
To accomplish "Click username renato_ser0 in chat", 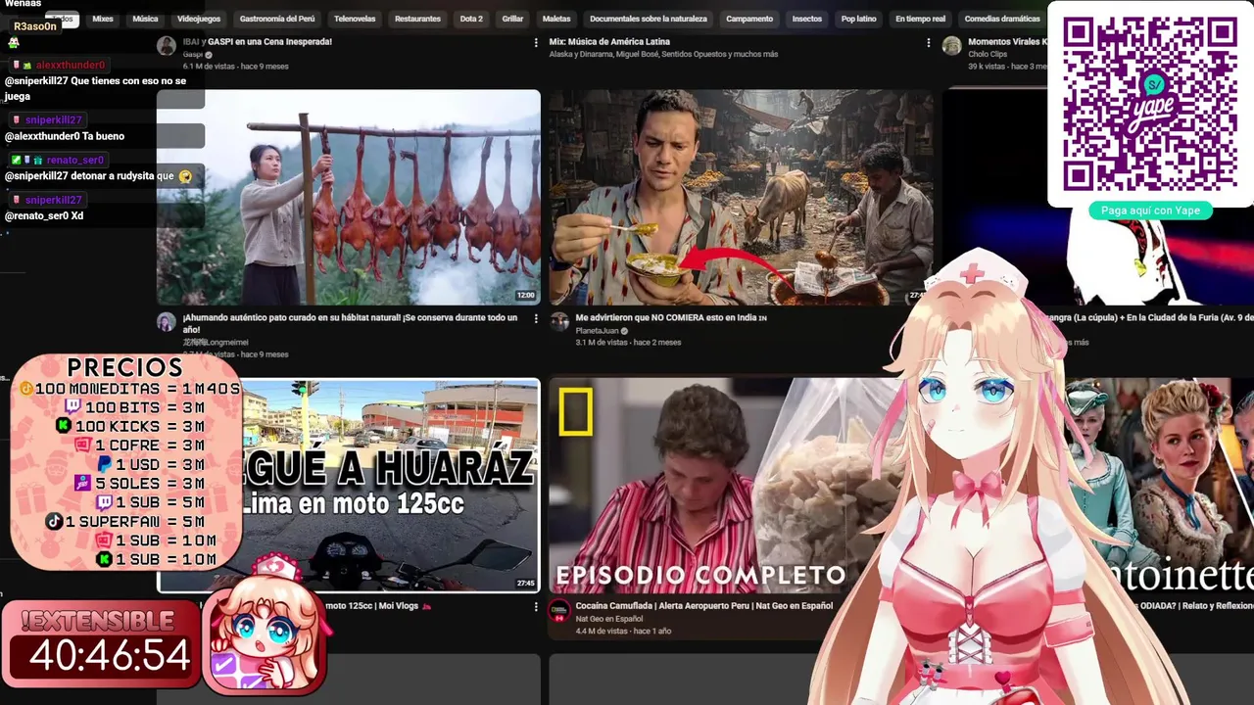I will (x=74, y=160).
